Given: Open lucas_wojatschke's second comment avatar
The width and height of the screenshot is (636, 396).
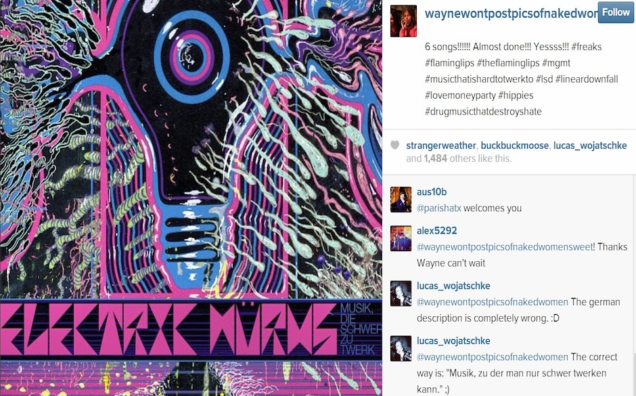Looking at the screenshot, I should tap(401, 349).
